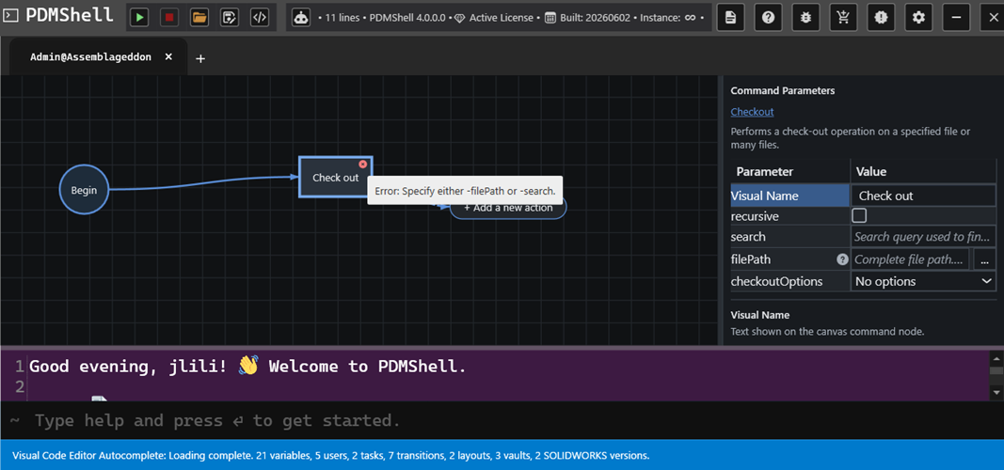Click the 'PDMShell 4.0.0.0' version text
The height and width of the screenshot is (470, 1004).
click(407, 18)
